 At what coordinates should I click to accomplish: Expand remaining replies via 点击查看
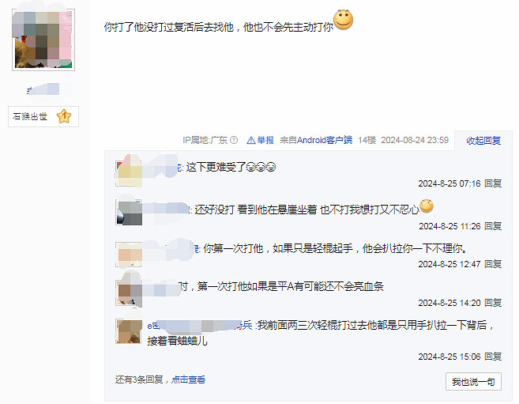pos(188,379)
